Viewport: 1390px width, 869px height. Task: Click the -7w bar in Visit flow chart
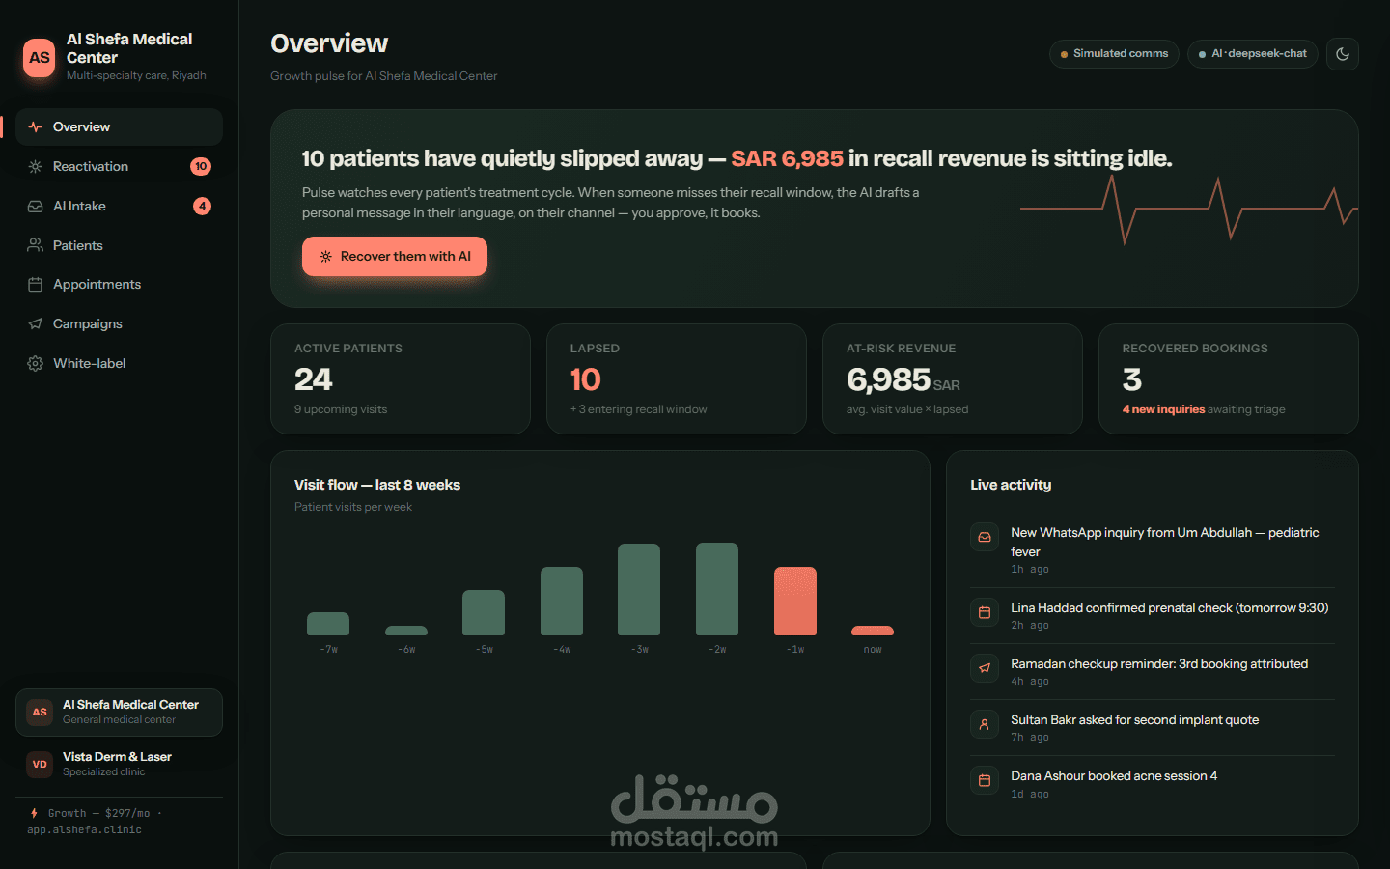[328, 624]
